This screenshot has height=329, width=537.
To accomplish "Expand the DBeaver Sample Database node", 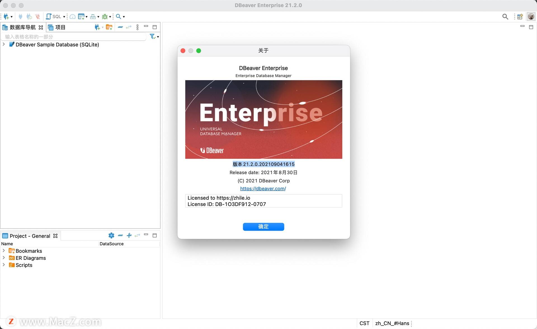I will [4, 44].
